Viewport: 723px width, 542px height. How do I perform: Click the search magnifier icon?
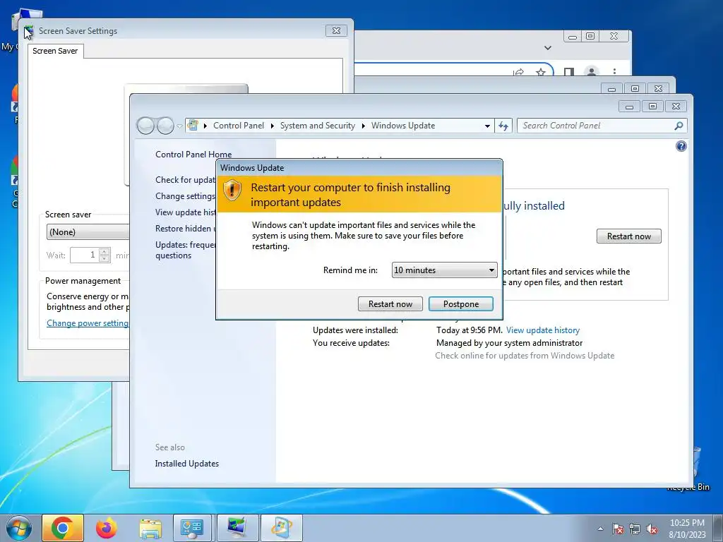pyautogui.click(x=679, y=126)
